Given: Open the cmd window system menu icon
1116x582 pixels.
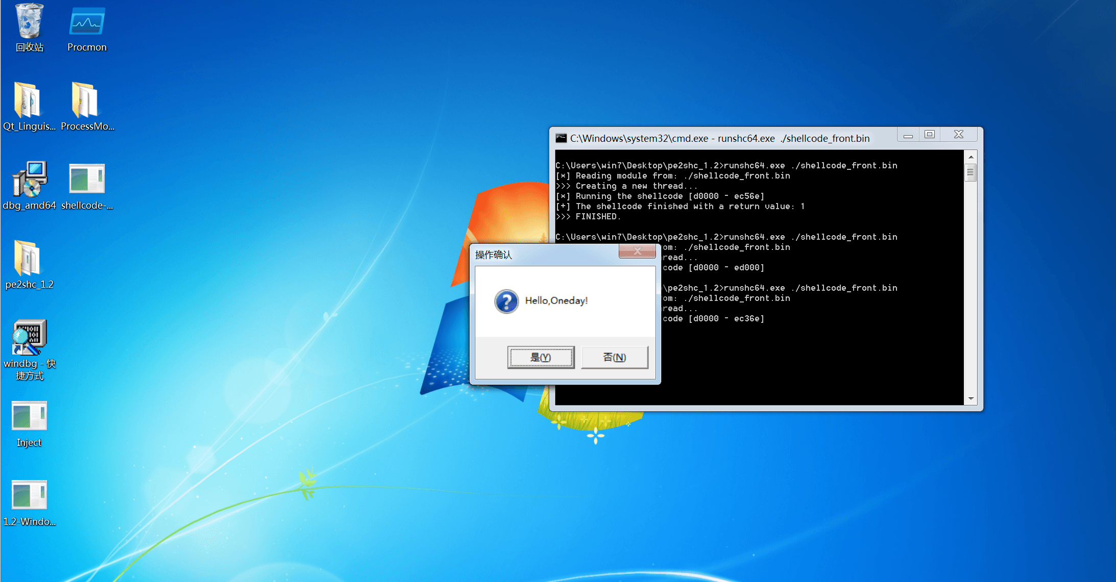Looking at the screenshot, I should 561,138.
